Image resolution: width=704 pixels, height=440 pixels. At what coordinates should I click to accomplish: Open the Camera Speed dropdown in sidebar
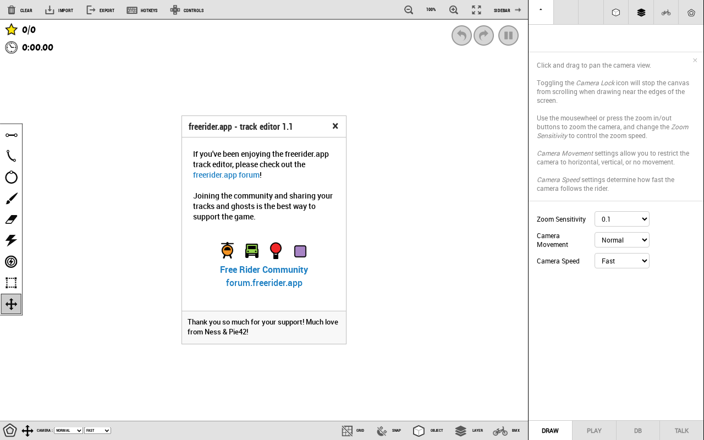click(622, 261)
